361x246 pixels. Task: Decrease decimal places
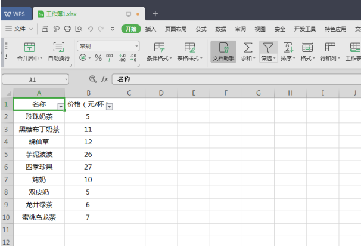coord(133,57)
